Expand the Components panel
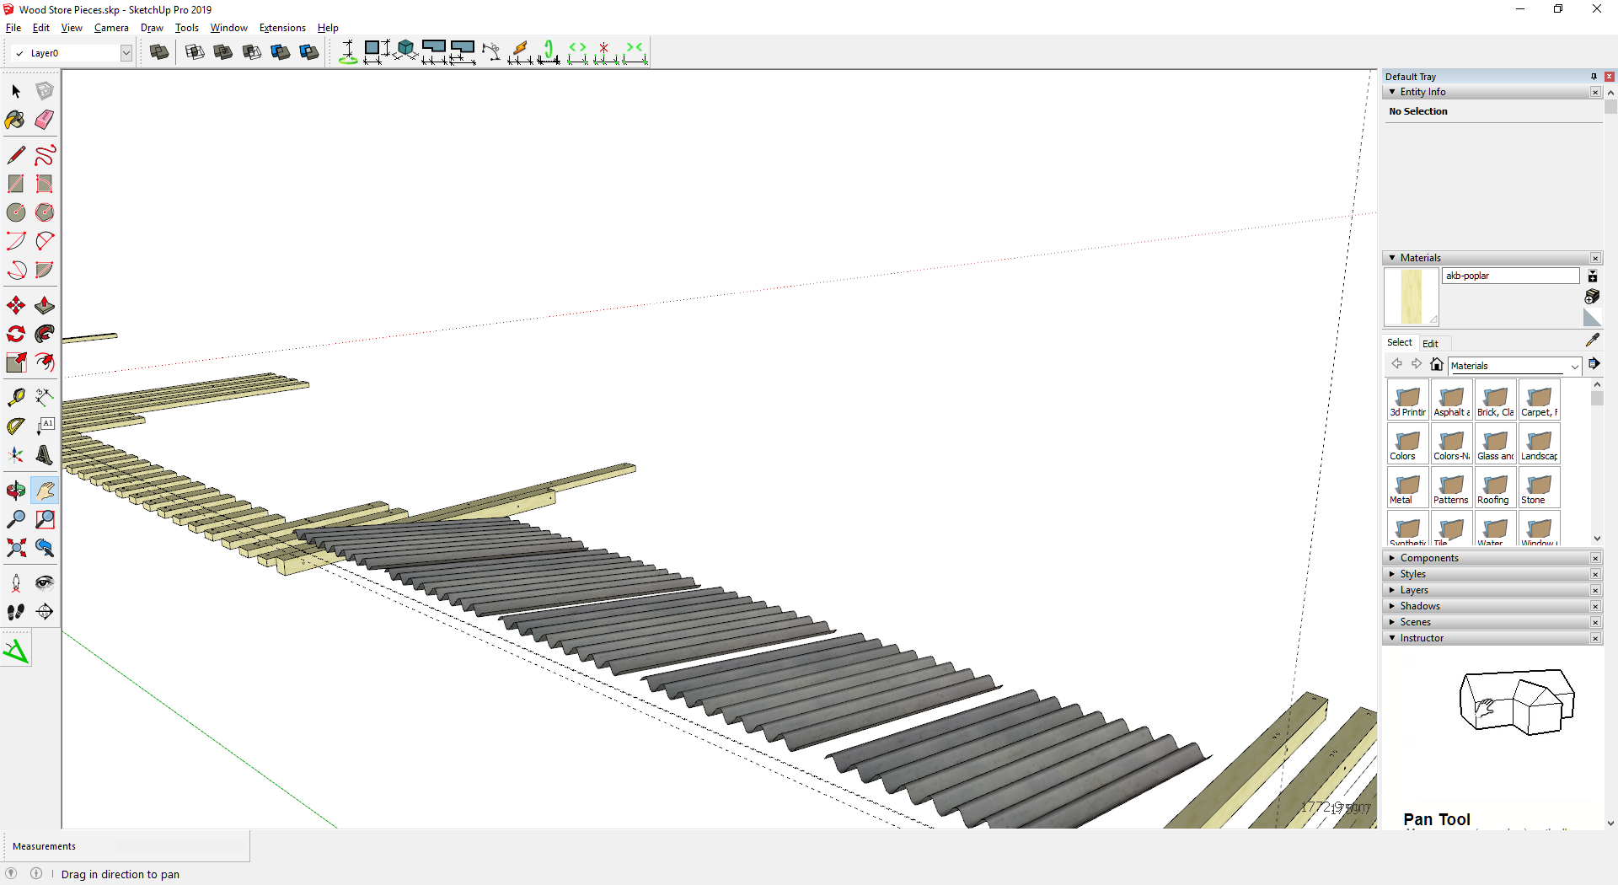The width and height of the screenshot is (1618, 885). click(x=1392, y=558)
